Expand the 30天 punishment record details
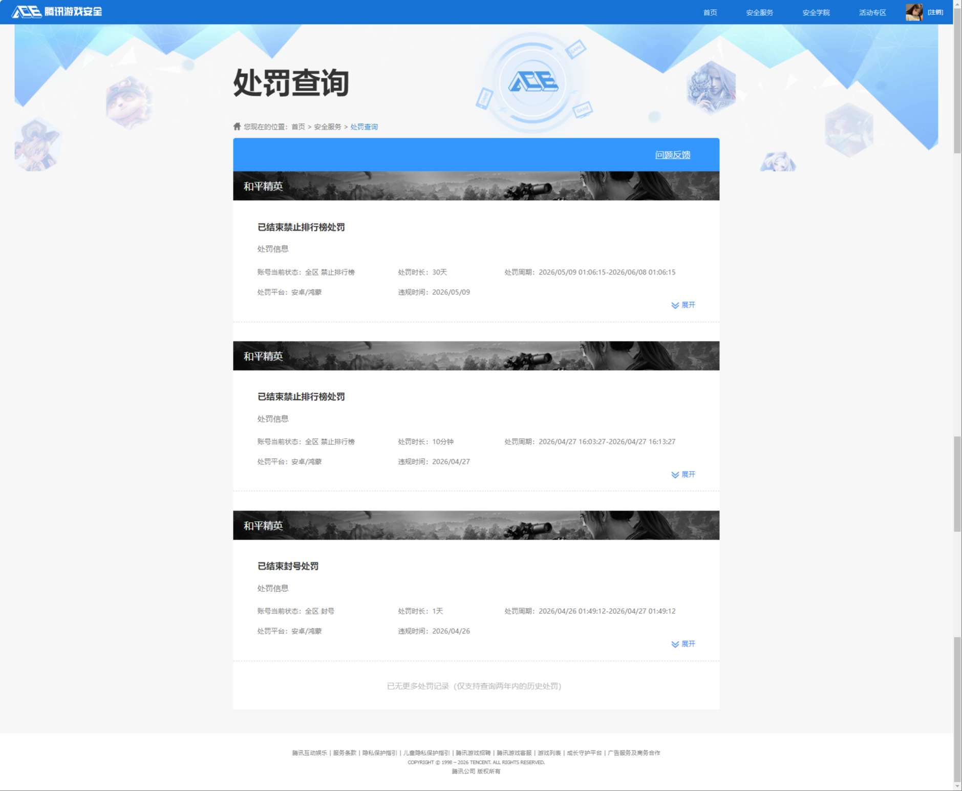The width and height of the screenshot is (962, 791). coord(683,305)
